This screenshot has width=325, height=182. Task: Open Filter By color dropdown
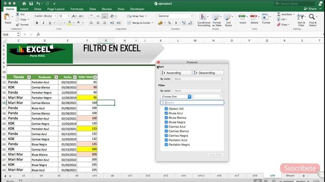(x=198, y=91)
